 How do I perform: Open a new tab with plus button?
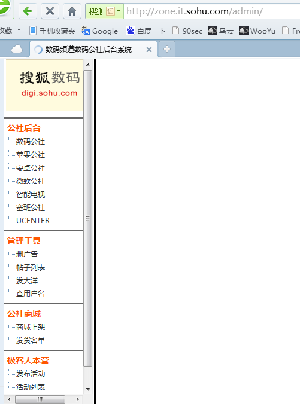click(167, 49)
